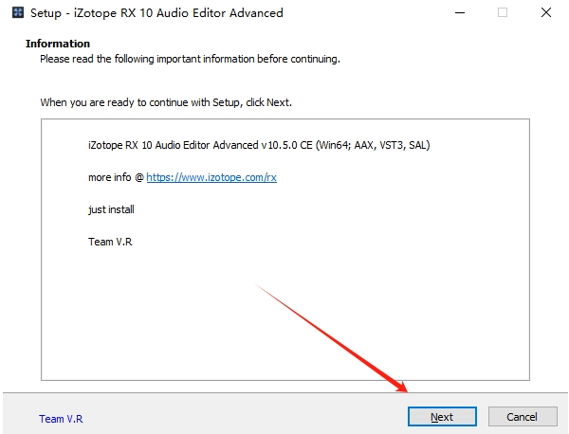Minimize the Setup window
The width and height of the screenshot is (569, 434).
pos(459,13)
